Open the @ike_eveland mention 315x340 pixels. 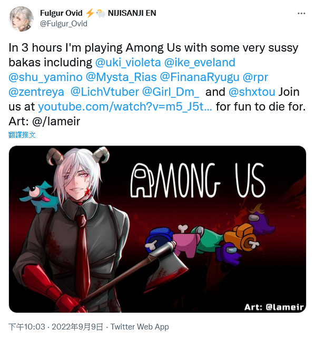200,63
